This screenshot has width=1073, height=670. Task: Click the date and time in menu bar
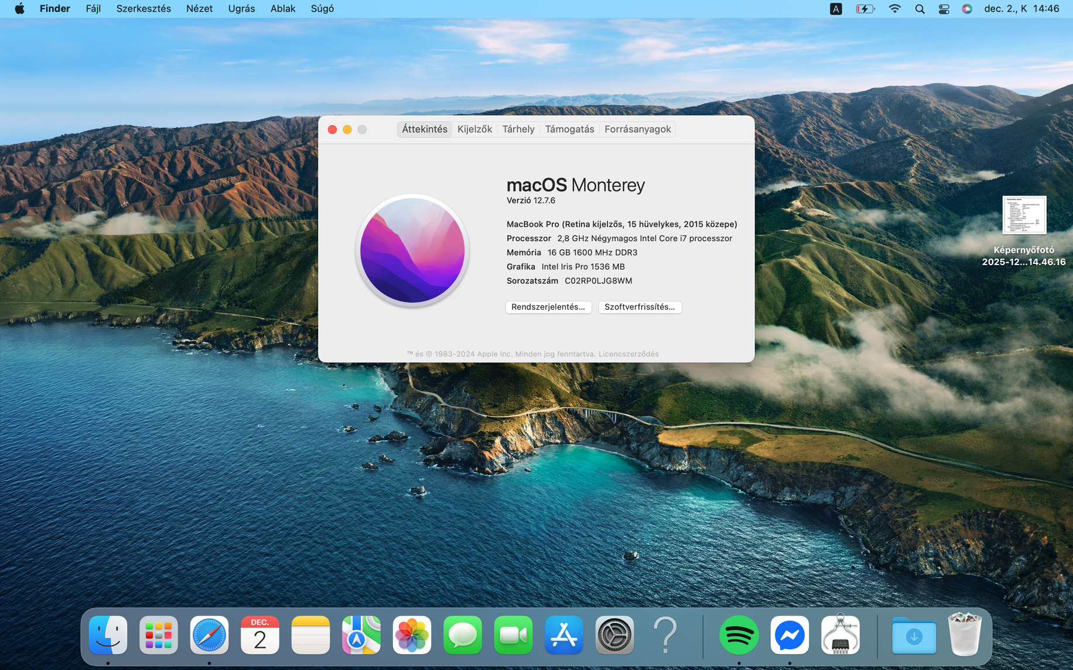pyautogui.click(x=1021, y=9)
